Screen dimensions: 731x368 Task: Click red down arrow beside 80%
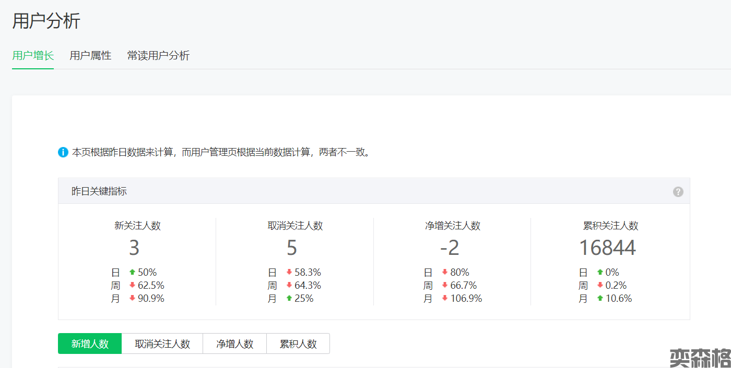point(445,272)
